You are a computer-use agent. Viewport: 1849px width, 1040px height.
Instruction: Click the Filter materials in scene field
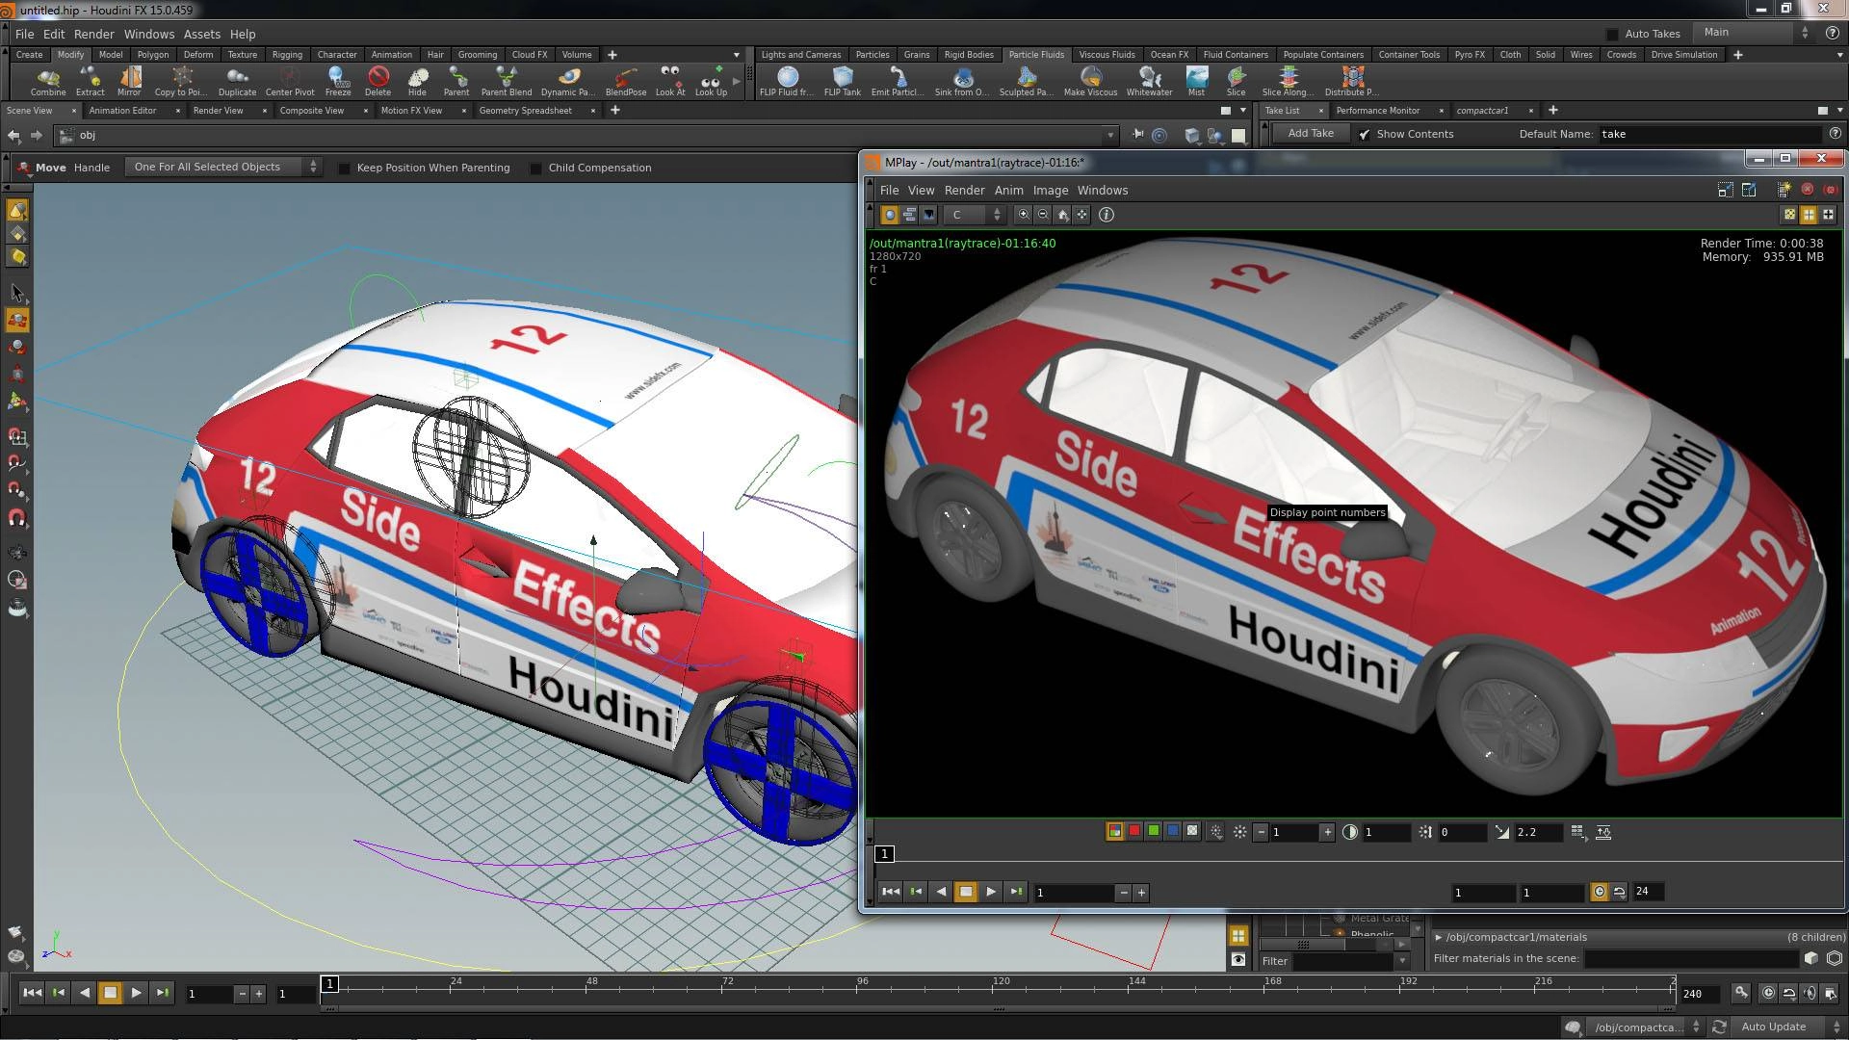pos(1691,958)
